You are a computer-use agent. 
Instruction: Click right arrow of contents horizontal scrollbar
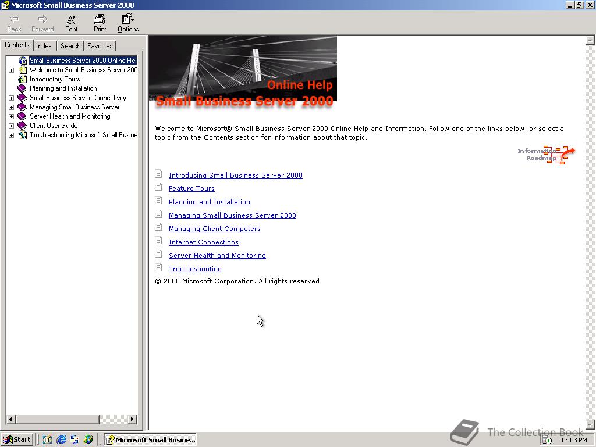132,419
